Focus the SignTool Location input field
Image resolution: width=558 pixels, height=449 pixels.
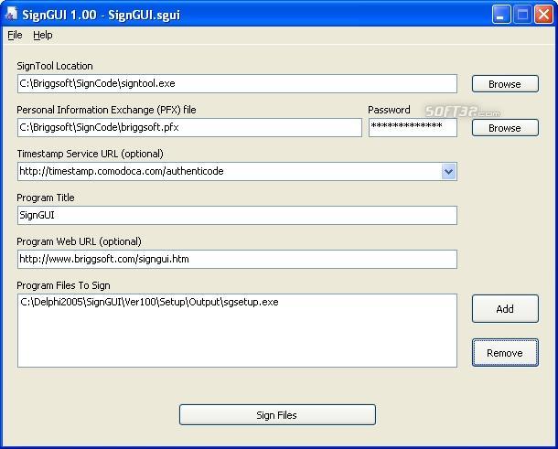[x=237, y=83]
